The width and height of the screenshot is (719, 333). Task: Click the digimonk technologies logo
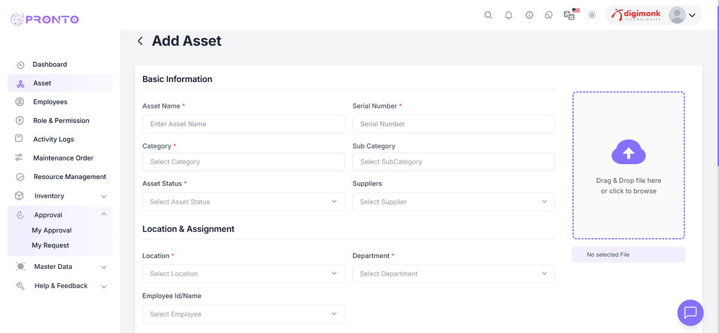636,15
